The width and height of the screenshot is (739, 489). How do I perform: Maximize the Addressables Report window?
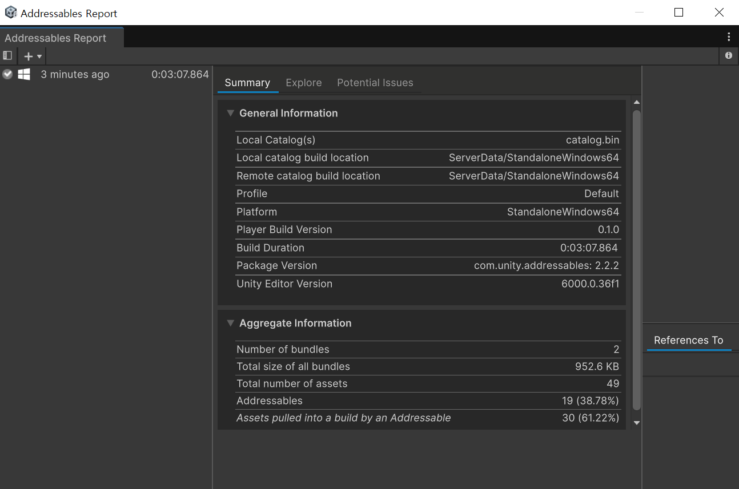click(x=678, y=13)
